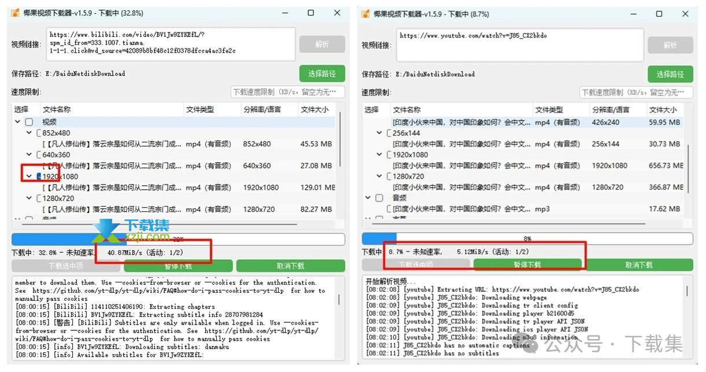Click 暂停下载 in the youtube window
Screen dimensions: 706x372
527,265
